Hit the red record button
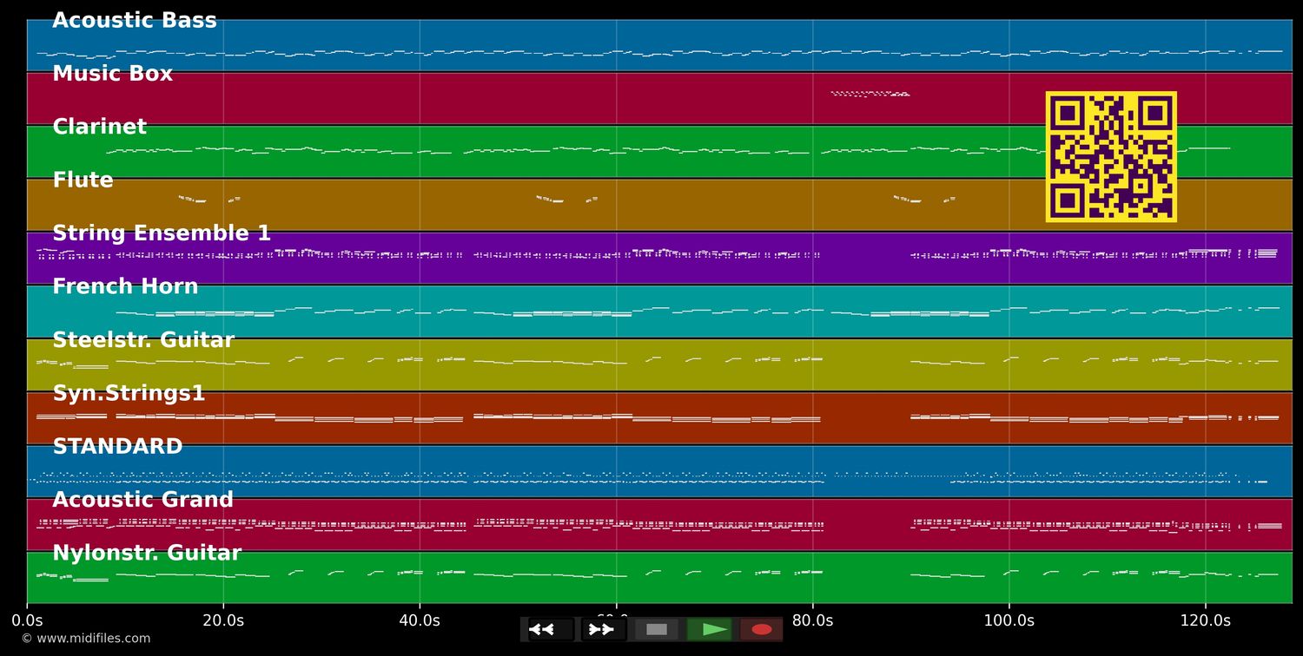Screen dimensions: 1303x656 [x=762, y=629]
